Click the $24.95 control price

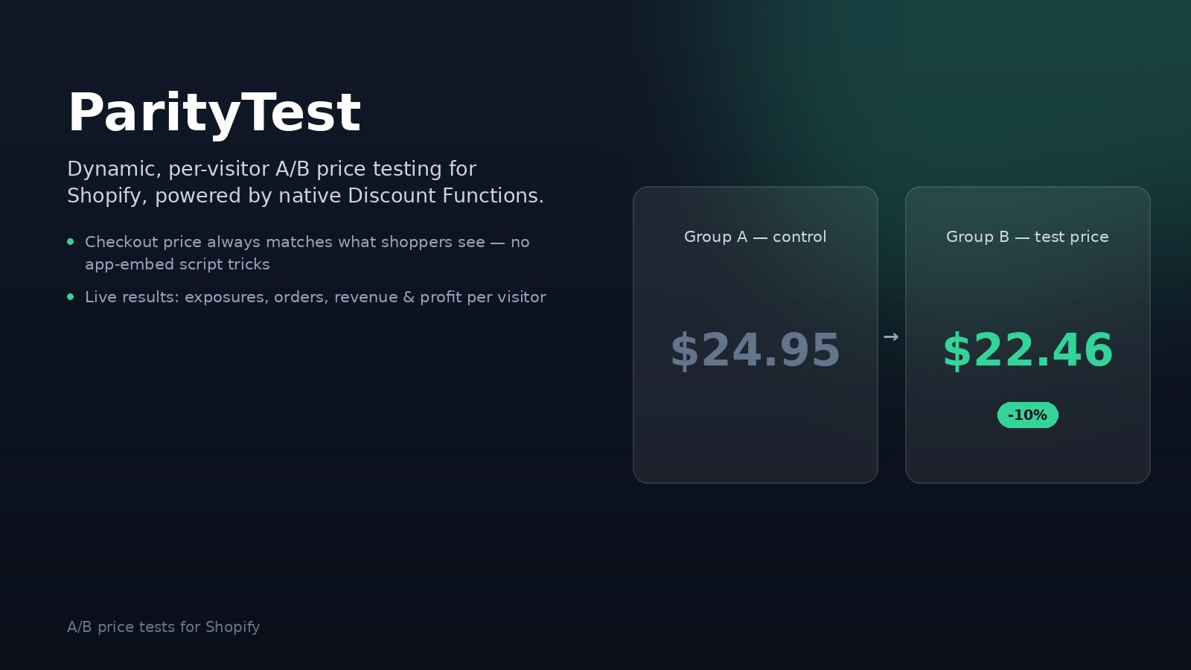click(x=756, y=350)
